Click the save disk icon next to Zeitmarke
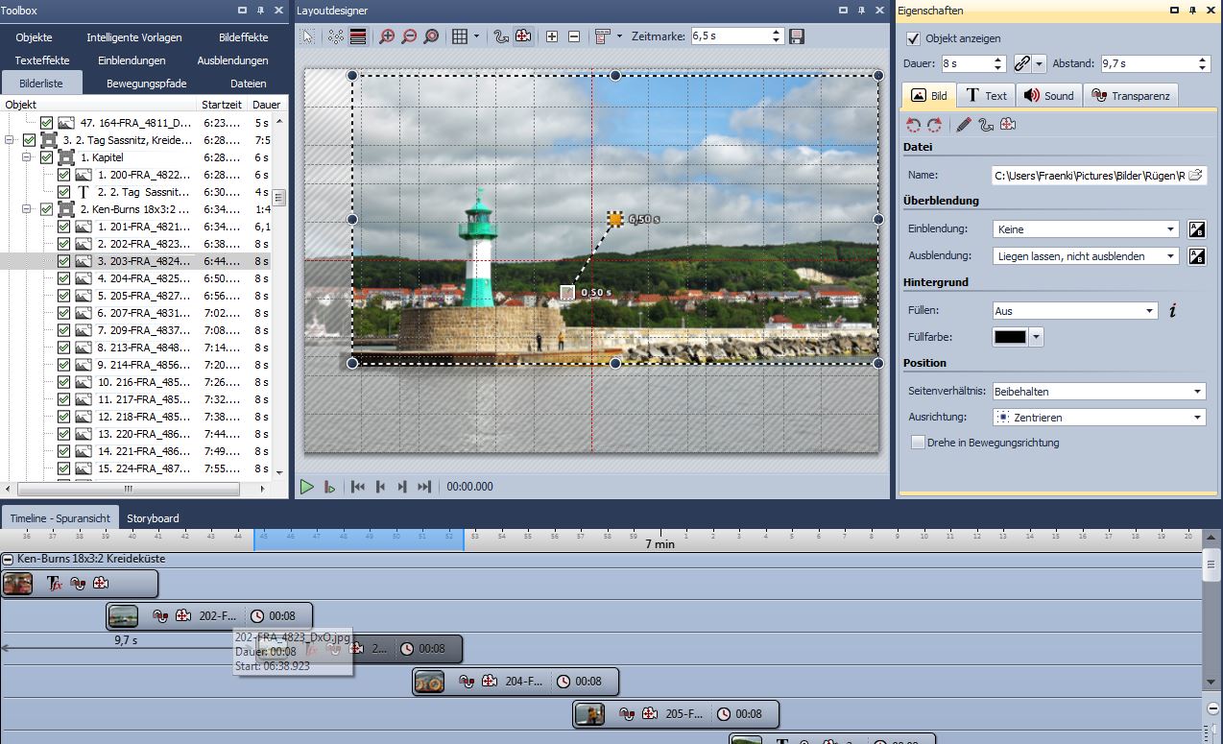This screenshot has width=1223, height=744. pyautogui.click(x=797, y=36)
